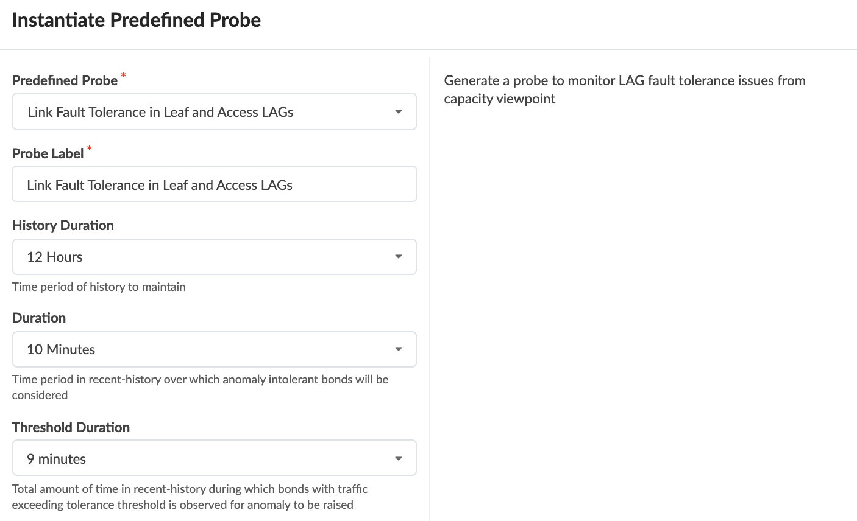The height and width of the screenshot is (521, 857).
Task: Click the Threshold Duration field label
Action: click(x=71, y=427)
